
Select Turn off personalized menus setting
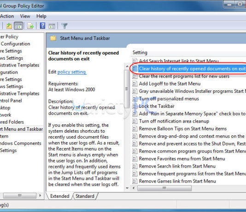pyautogui.click(x=169, y=99)
